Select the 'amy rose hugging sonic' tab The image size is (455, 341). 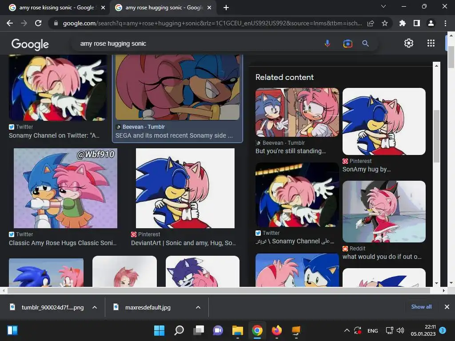[x=164, y=8]
